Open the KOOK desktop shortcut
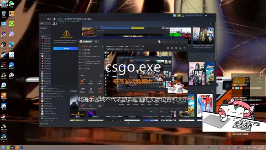This screenshot has height=150, width=266. tap(12, 25)
